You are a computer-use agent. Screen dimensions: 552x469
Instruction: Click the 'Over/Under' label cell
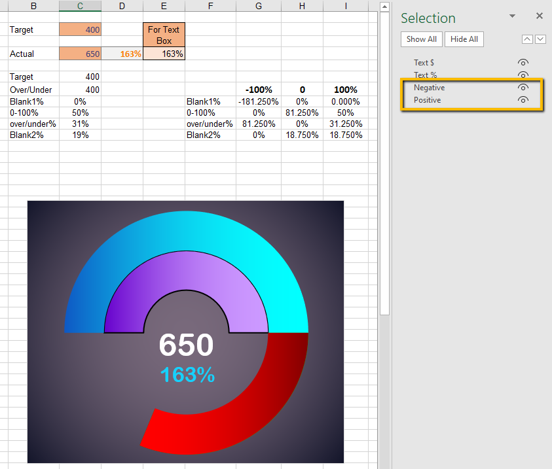coord(34,90)
